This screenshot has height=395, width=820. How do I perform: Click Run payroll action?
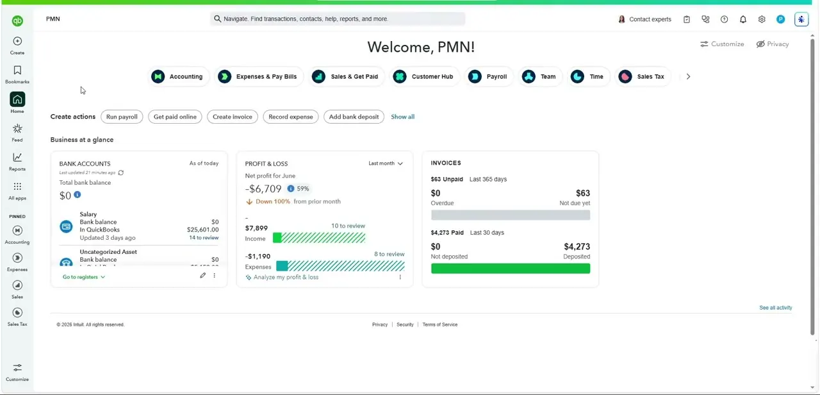(122, 117)
